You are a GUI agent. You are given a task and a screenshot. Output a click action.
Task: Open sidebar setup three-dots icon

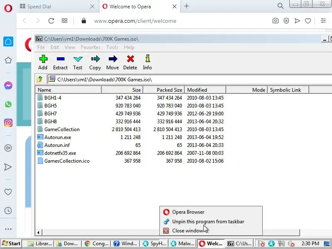(x=8, y=229)
